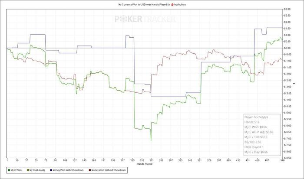The image size is (304, 179).
Task: Click x-axis tick label '73'
Action: pos(46,160)
